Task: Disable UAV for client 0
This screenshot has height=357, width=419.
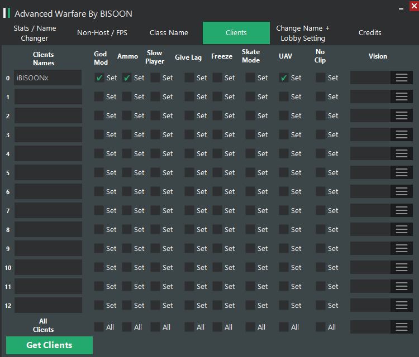Action: [x=284, y=78]
